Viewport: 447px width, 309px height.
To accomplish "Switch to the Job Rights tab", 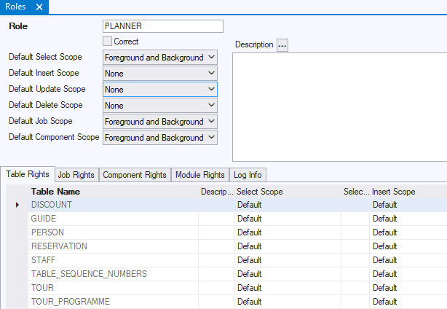I will pos(76,175).
